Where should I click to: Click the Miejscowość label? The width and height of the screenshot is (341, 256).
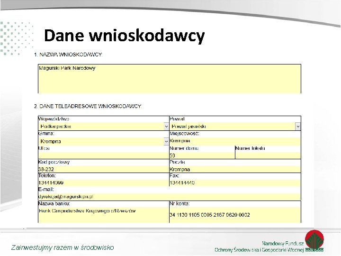pos(184,133)
